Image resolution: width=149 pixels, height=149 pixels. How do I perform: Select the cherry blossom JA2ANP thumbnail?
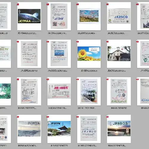pos(89,16)
